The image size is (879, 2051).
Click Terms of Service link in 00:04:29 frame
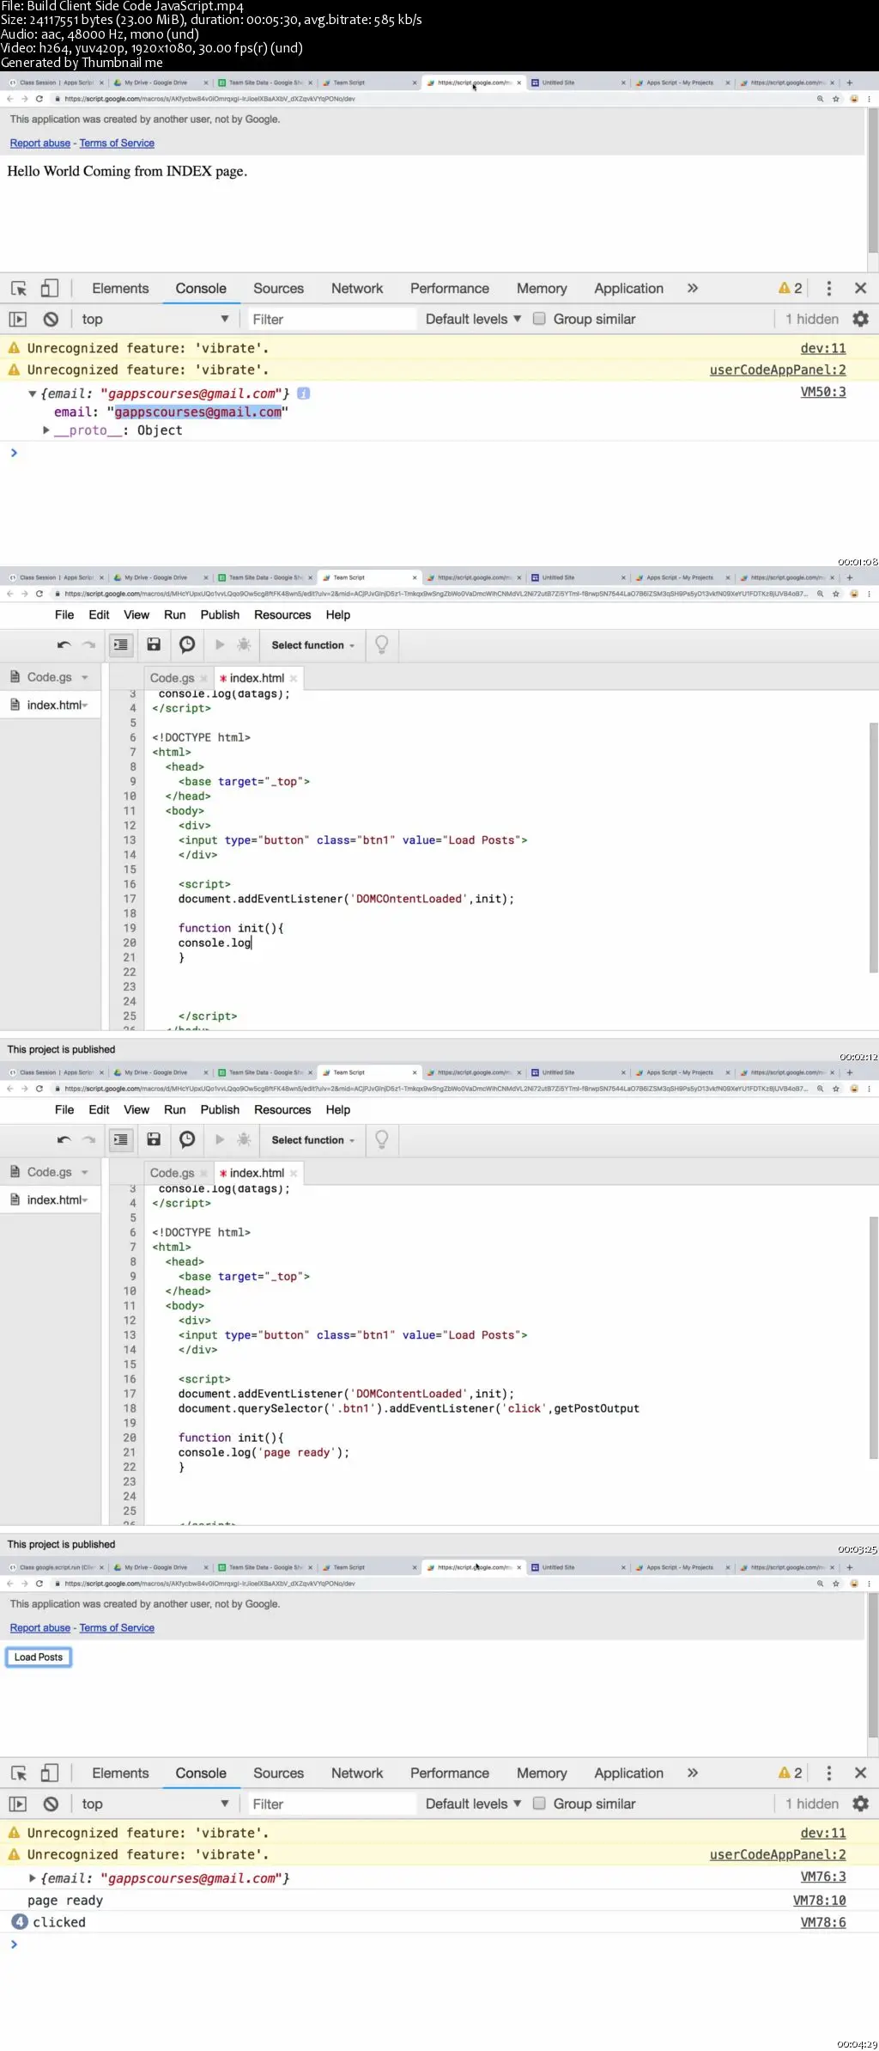coord(117,1628)
